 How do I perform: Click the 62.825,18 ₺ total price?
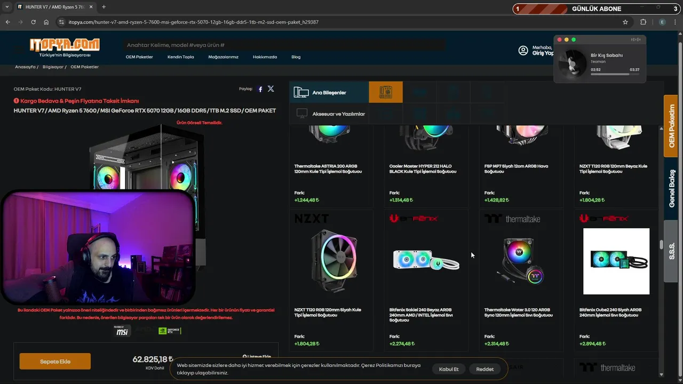point(153,359)
